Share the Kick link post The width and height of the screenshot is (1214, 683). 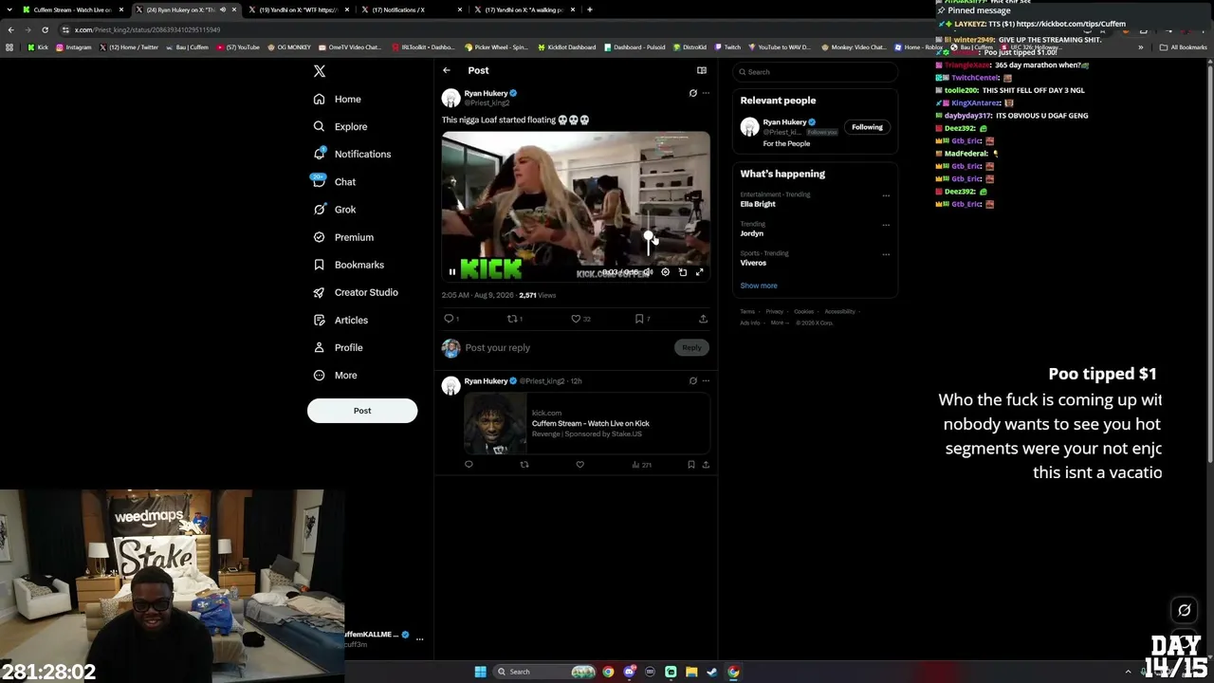[x=706, y=465]
